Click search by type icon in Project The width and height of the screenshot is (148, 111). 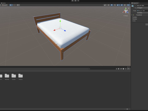coord(119,69)
